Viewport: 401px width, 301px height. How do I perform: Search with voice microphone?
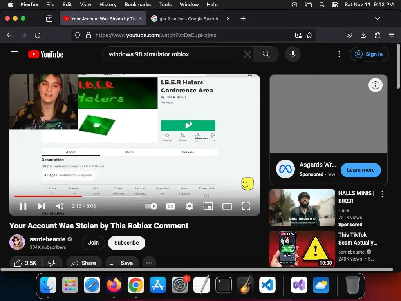click(293, 54)
